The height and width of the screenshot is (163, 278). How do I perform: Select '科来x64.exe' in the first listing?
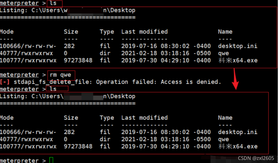coord(238,61)
